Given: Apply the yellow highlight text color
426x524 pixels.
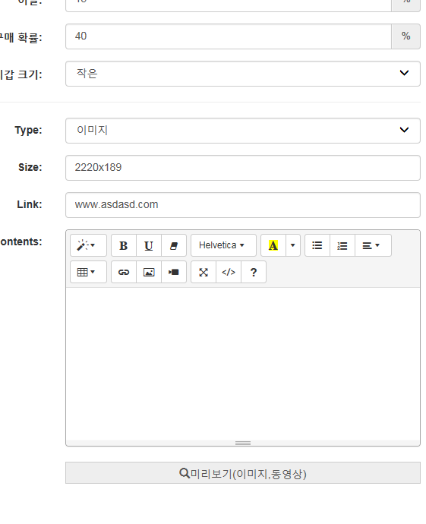Looking at the screenshot, I should point(273,245).
